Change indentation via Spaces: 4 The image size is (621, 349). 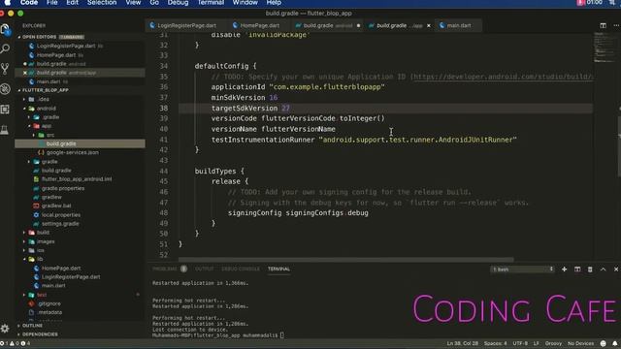495,343
